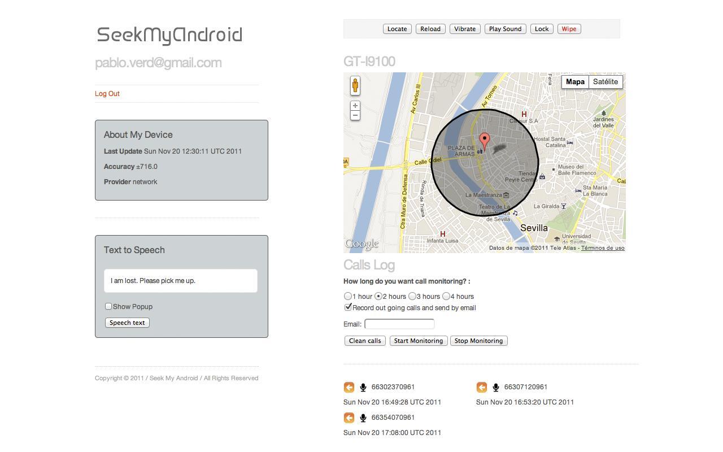
Task: Zoom out the map with minus
Action: pyautogui.click(x=355, y=115)
